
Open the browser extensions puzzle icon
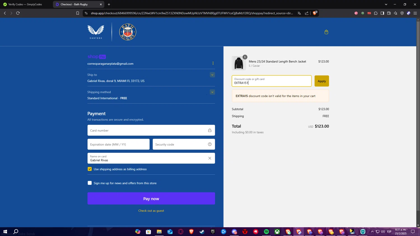click(376, 13)
